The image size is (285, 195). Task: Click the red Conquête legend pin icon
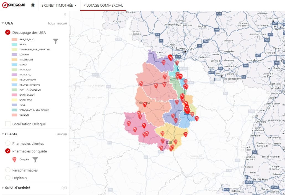click(x=15, y=159)
